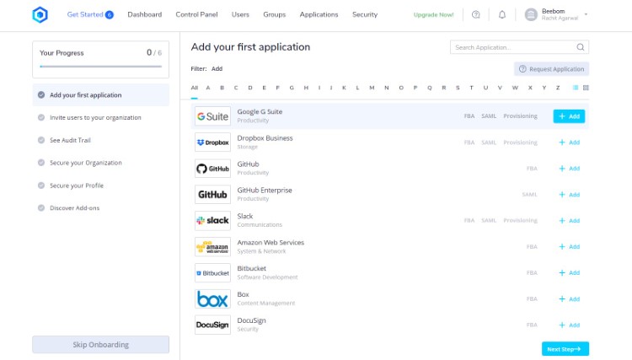Add Bitbucket application
632x360 pixels.
pyautogui.click(x=569, y=273)
